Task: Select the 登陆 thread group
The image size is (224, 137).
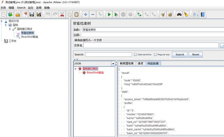Action: [x=15, y=25]
